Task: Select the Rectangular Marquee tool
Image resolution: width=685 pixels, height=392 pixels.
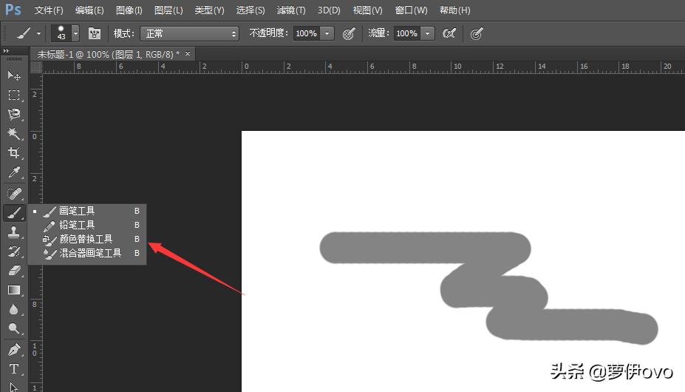Action: [x=14, y=95]
